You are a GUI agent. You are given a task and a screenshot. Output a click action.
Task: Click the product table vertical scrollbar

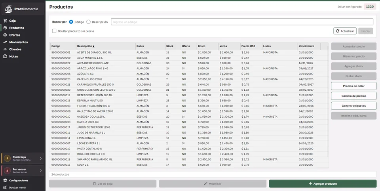tap(328, 101)
